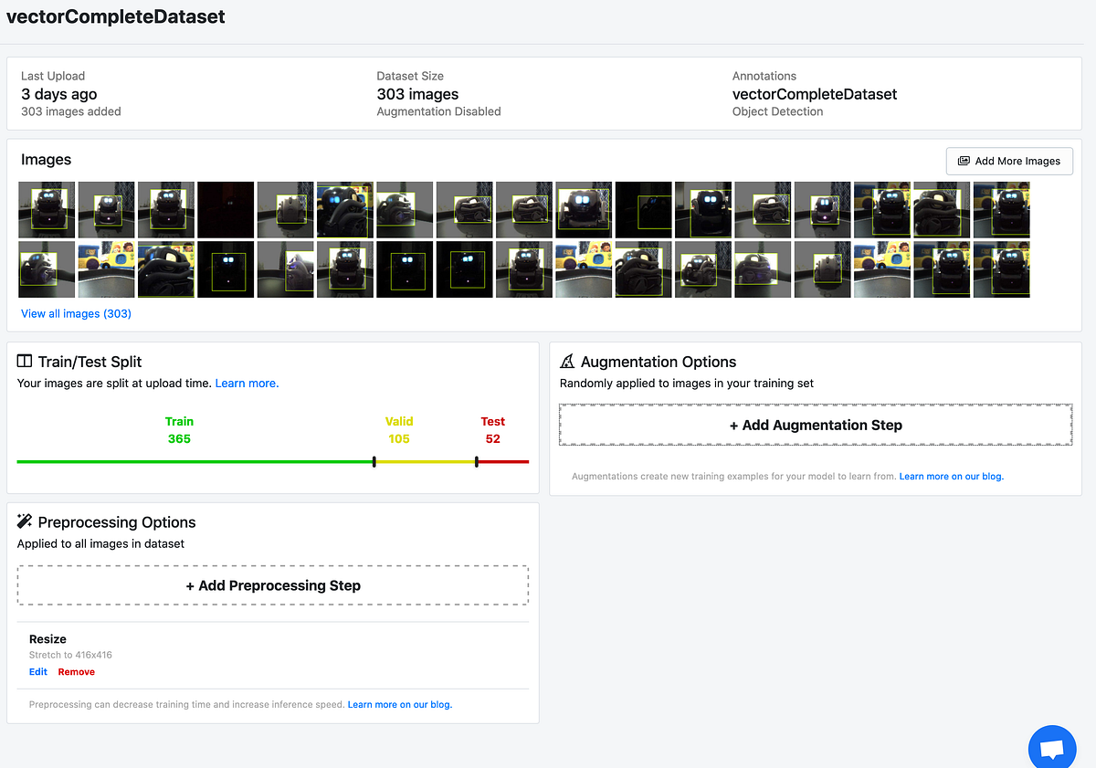
Task: Click the camera icon inside Add More Images
Action: (x=964, y=161)
